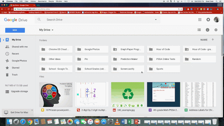Reverse sort direction arrow next to NAME
Image resolution: width=224 pixels, height=126 pixels.
coord(212,40)
